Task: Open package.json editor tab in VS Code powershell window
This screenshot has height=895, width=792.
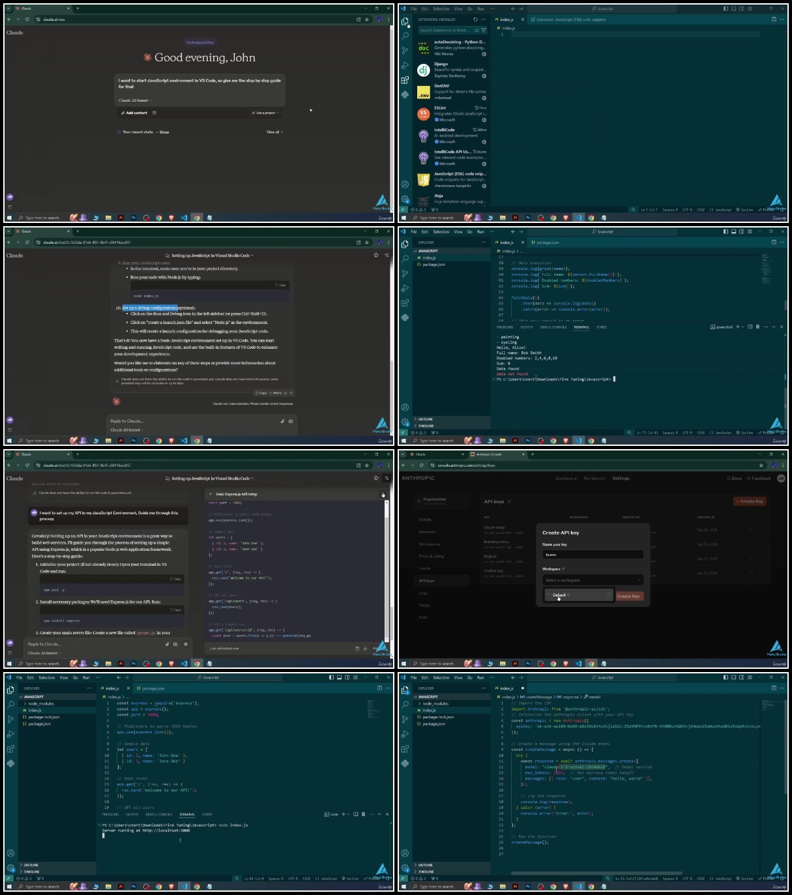Action: pyautogui.click(x=546, y=242)
